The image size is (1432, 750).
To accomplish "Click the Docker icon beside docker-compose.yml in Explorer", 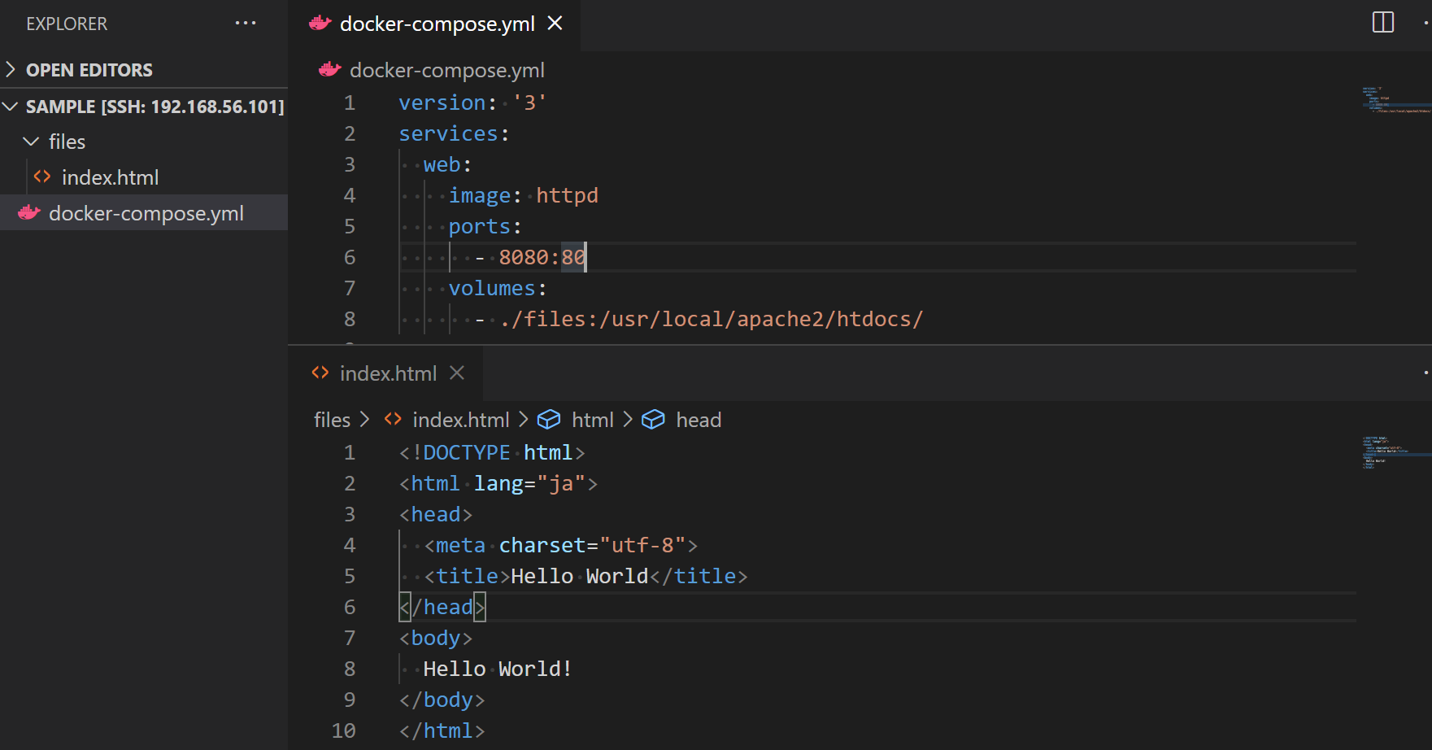I will coord(28,213).
